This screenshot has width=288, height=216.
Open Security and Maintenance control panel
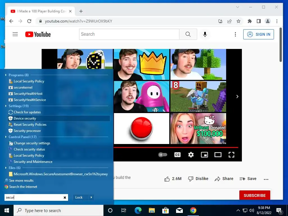(x=30, y=162)
